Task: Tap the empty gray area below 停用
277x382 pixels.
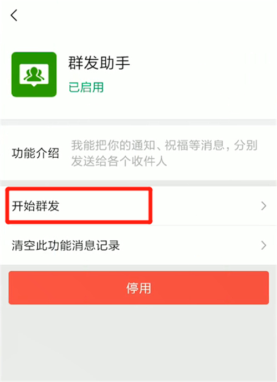Action: tap(138, 343)
